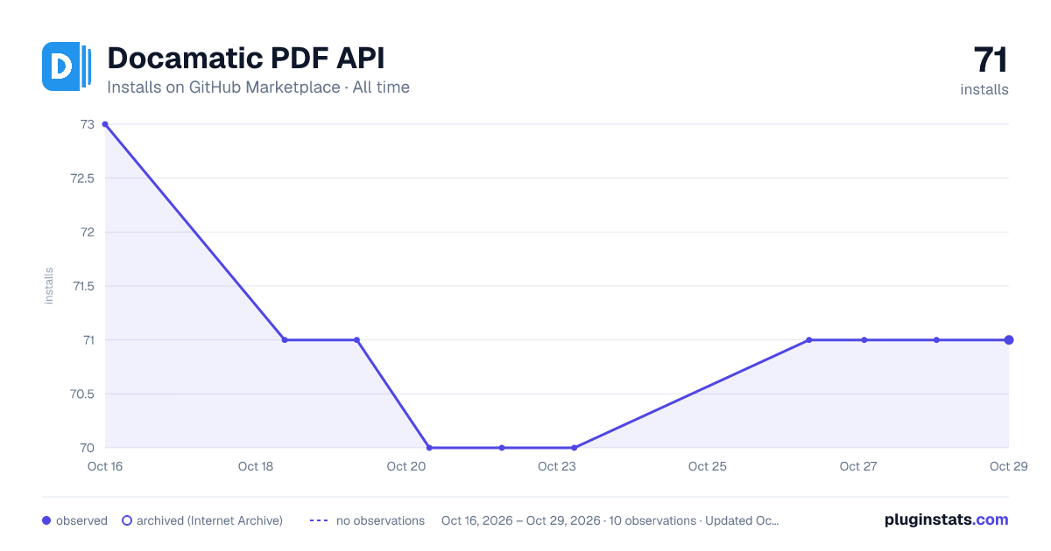
Task: Select the 70 data point near Oct 23
Action: 574,448
